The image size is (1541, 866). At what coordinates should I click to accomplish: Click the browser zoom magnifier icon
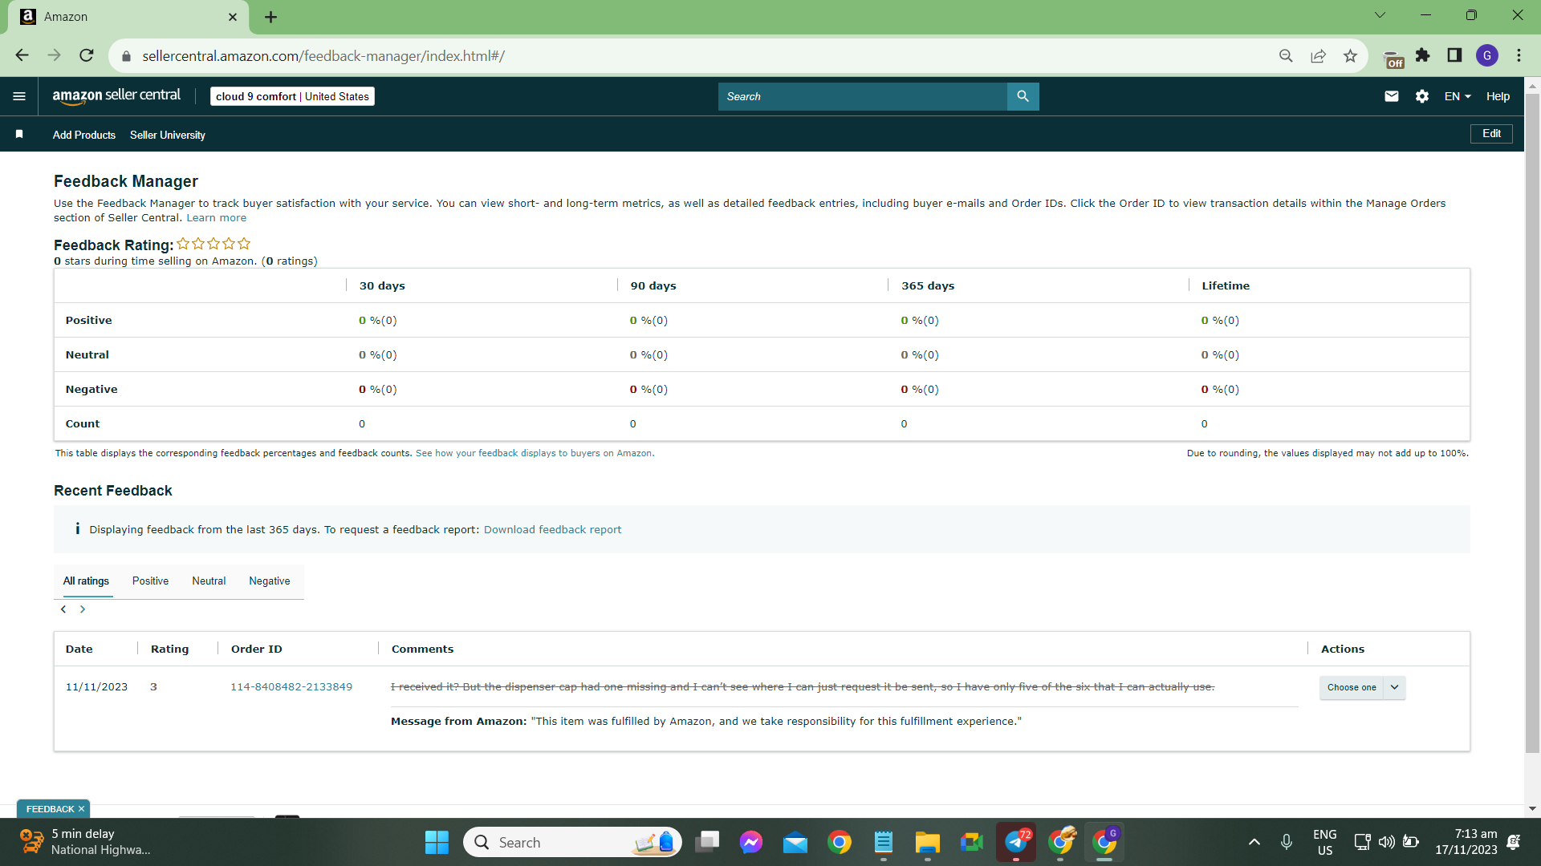pyautogui.click(x=1286, y=55)
